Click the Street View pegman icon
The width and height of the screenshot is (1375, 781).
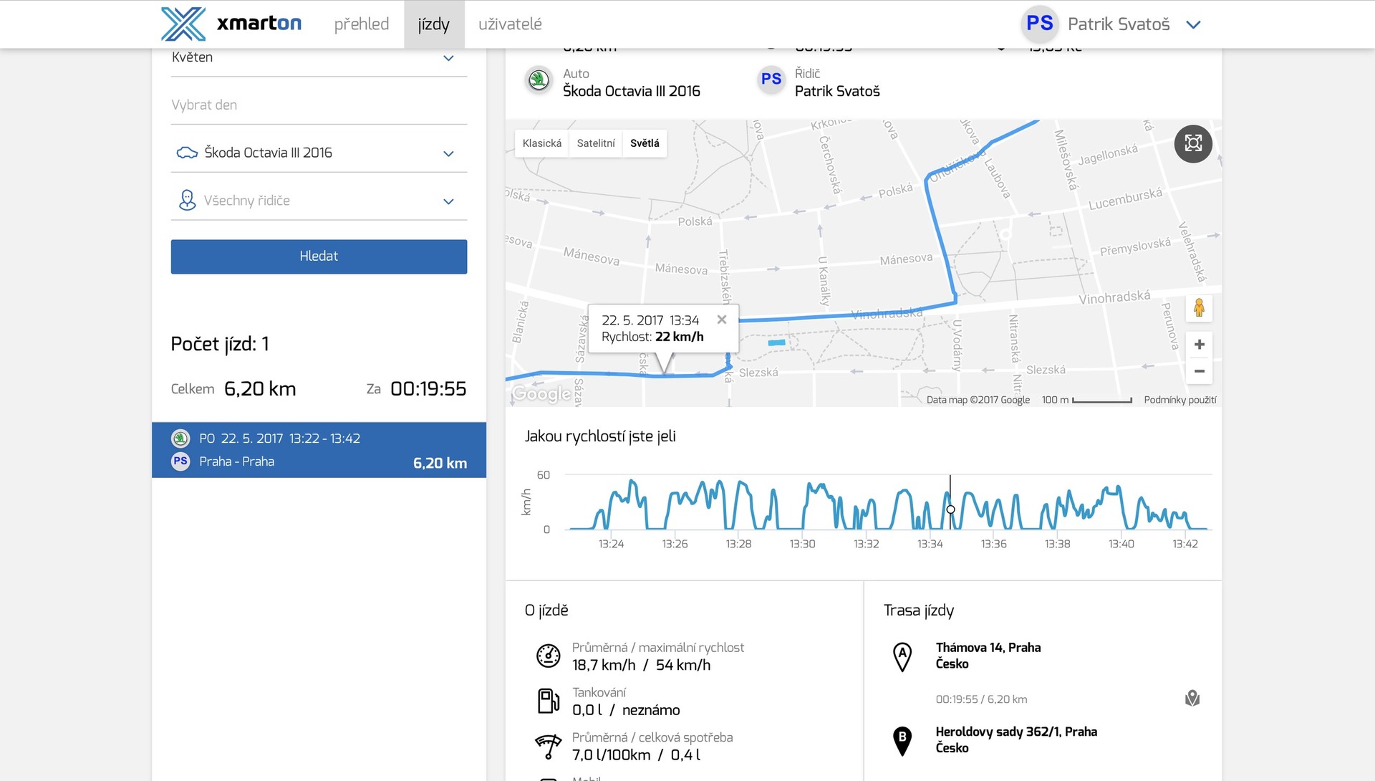[x=1199, y=308]
